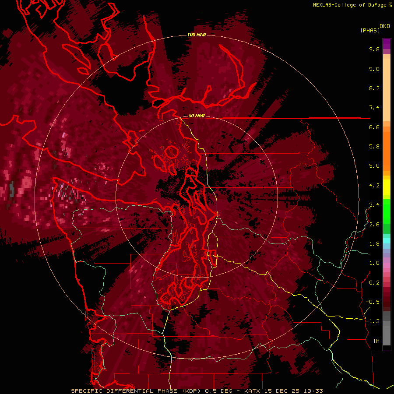The width and height of the screenshot is (394, 394).
Task: Click the -0.5 value on the color scale
Action: [373, 302]
